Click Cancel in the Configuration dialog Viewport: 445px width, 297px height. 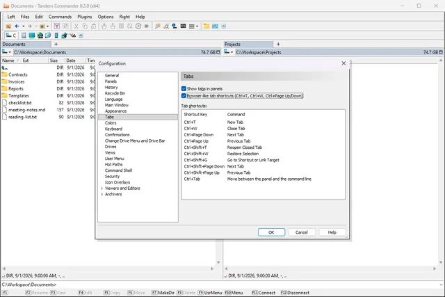[x=301, y=232]
